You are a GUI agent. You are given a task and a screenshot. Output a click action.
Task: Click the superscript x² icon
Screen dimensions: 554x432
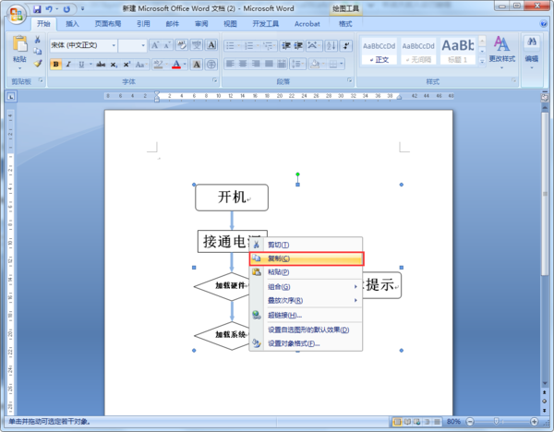pyautogui.click(x=126, y=65)
